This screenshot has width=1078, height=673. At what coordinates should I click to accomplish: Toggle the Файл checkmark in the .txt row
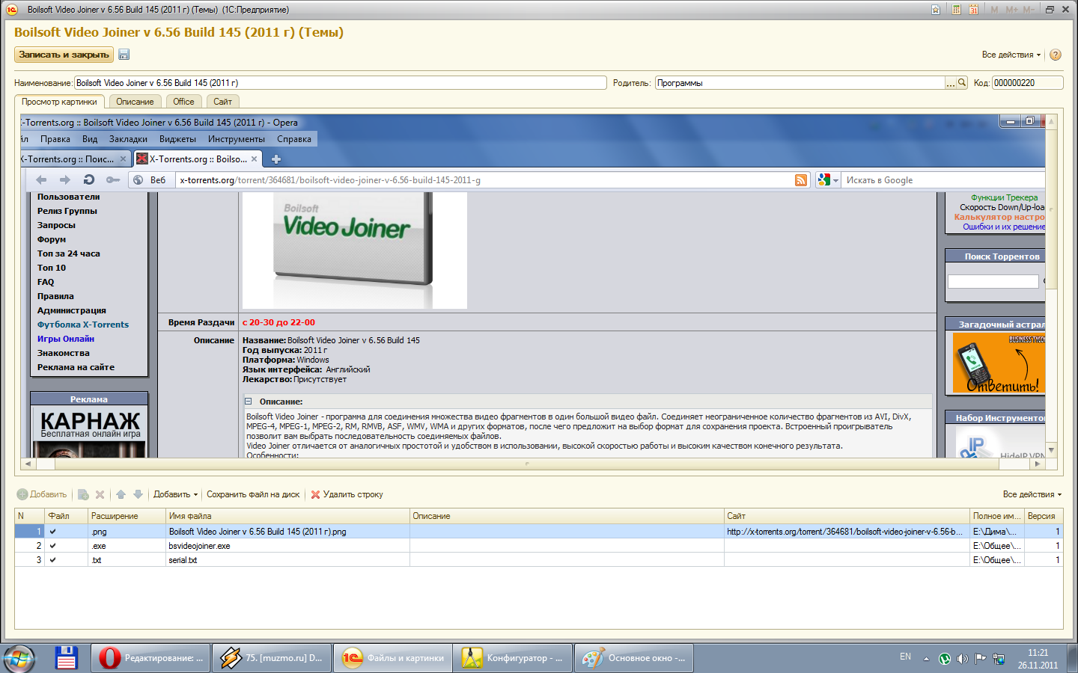coord(52,560)
